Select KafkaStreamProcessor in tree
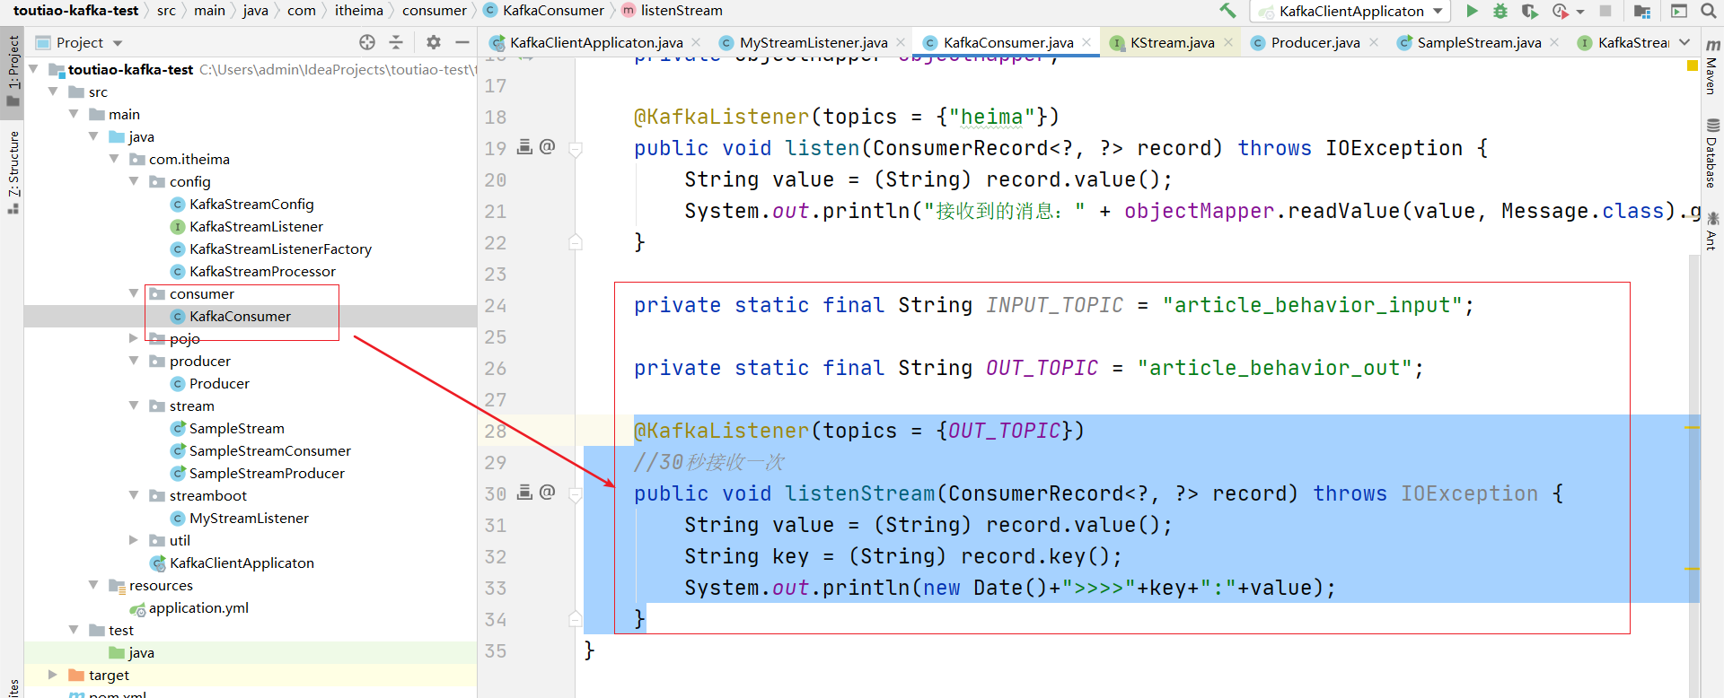 [x=262, y=271]
